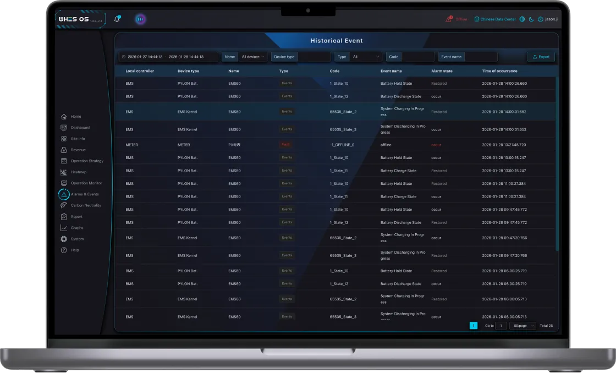Expand the Name 'All devices' dropdown

point(252,57)
